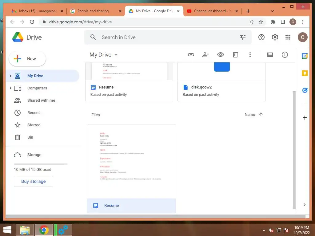The height and width of the screenshot is (236, 315).
Task: Open Chrome extensions puzzle icon
Action: [x=273, y=22]
